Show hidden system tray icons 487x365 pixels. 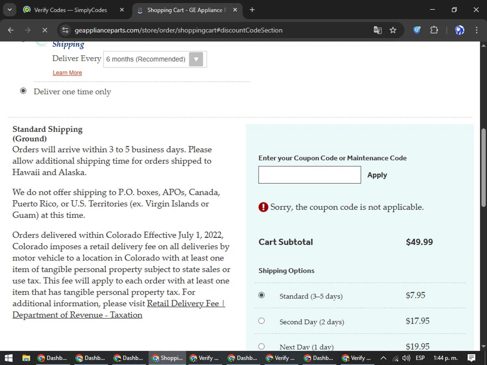pyautogui.click(x=383, y=358)
